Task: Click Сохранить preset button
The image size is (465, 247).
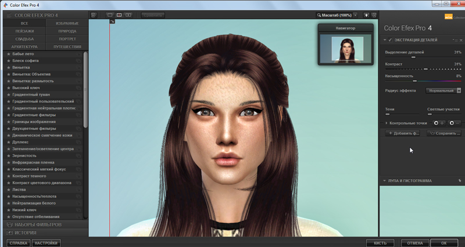Action: (444, 133)
